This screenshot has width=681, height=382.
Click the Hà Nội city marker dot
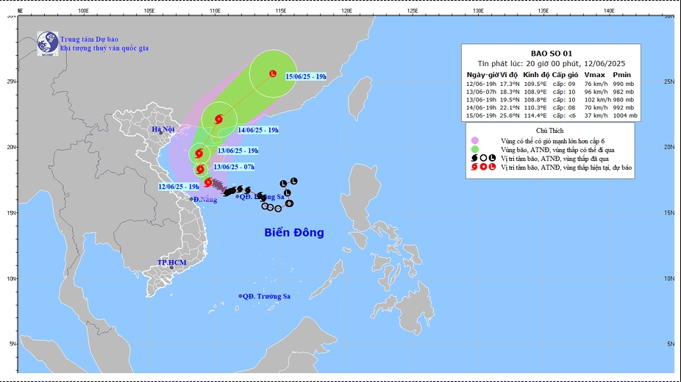(160, 133)
